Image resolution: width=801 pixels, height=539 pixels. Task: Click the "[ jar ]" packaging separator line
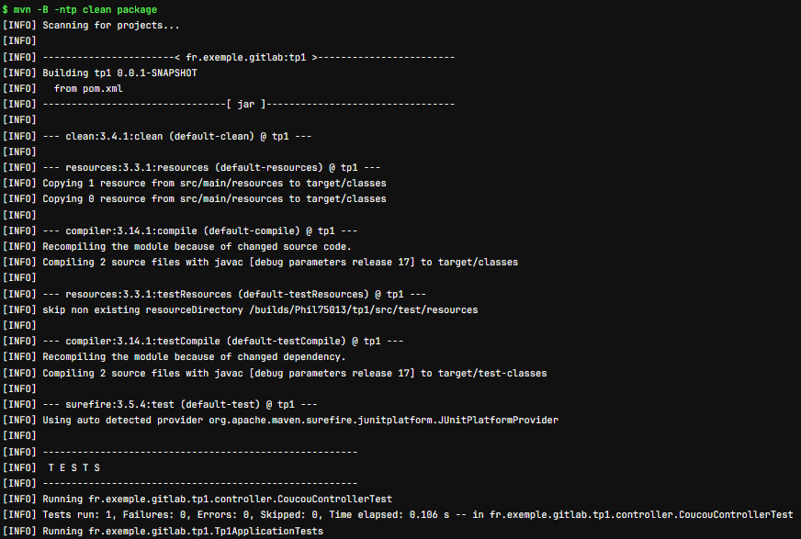pyautogui.click(x=248, y=104)
